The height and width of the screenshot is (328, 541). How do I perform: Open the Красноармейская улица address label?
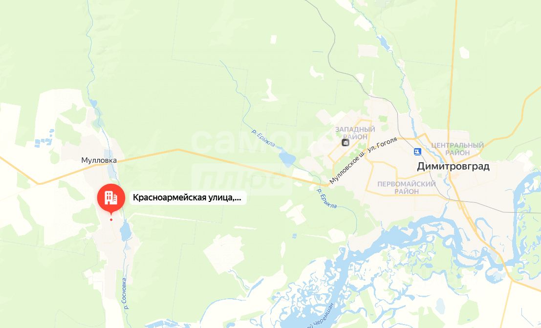[188, 198]
